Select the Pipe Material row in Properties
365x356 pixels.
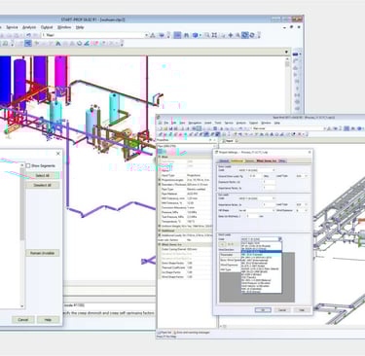185,194
